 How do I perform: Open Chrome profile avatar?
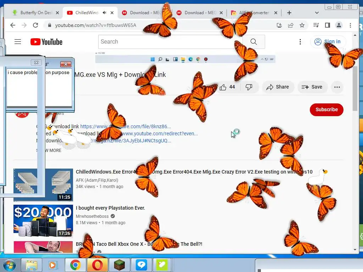click(339, 25)
